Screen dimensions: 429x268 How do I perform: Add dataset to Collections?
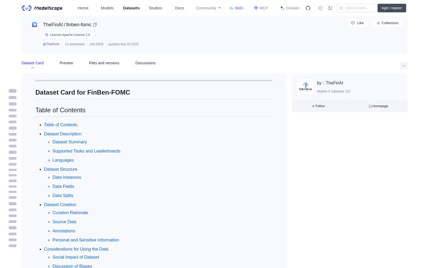(387, 23)
